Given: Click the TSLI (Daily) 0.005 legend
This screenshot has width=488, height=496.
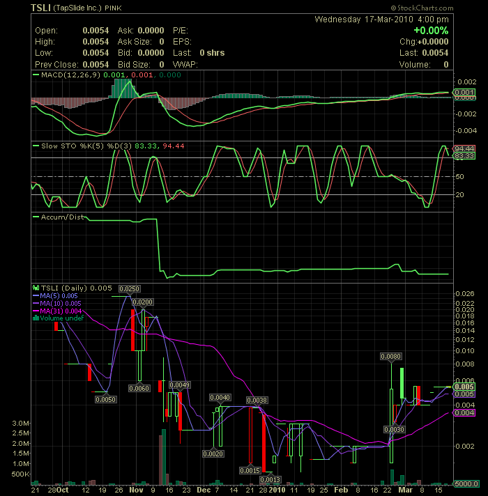Looking at the screenshot, I should coord(76,288).
